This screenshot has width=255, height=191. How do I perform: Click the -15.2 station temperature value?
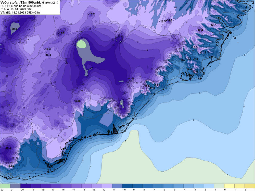200,30
